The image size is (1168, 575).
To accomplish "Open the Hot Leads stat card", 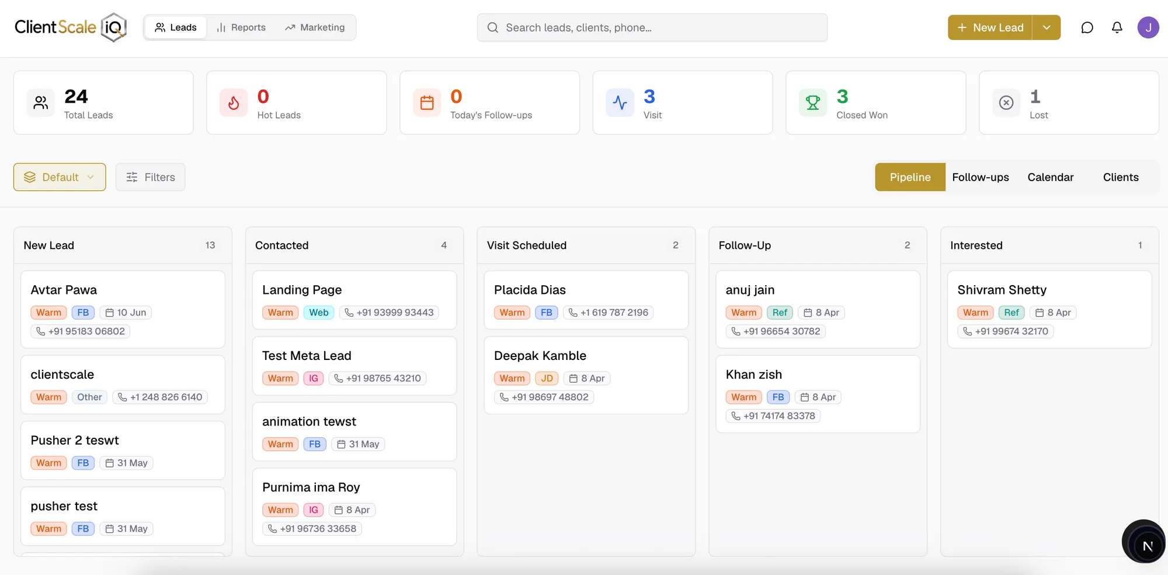I will pyautogui.click(x=297, y=103).
